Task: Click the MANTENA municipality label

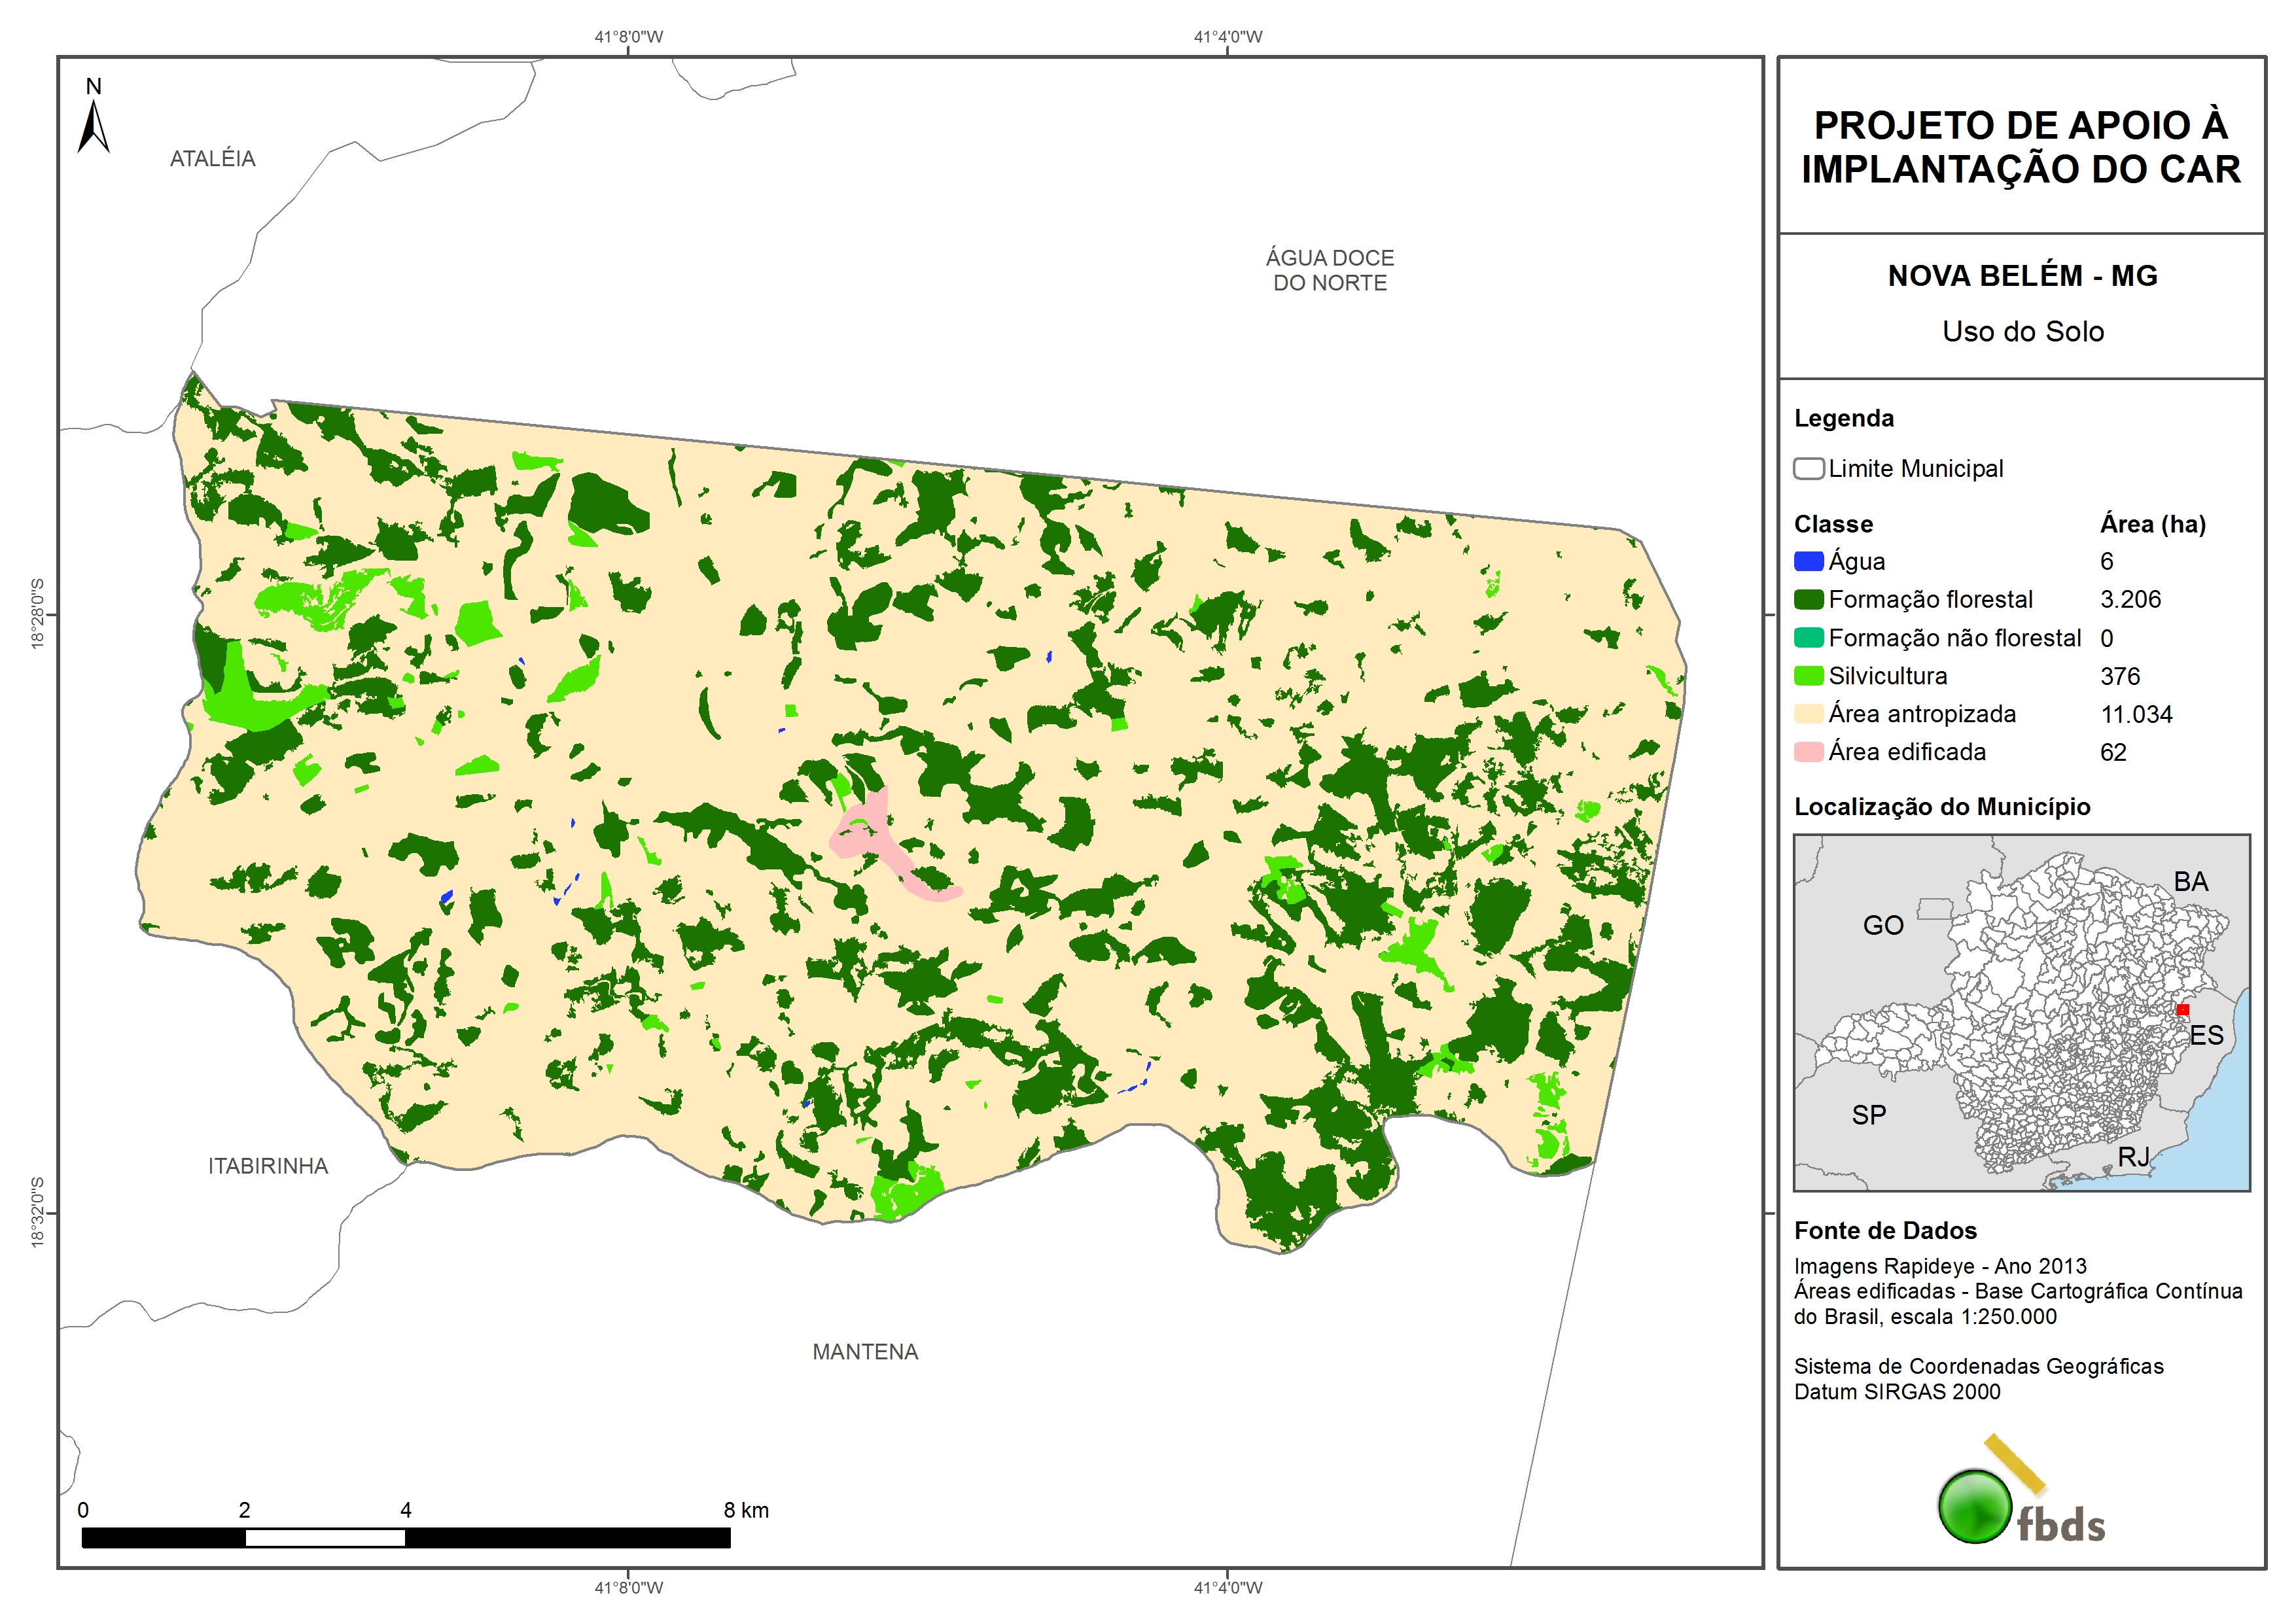Action: click(865, 1352)
